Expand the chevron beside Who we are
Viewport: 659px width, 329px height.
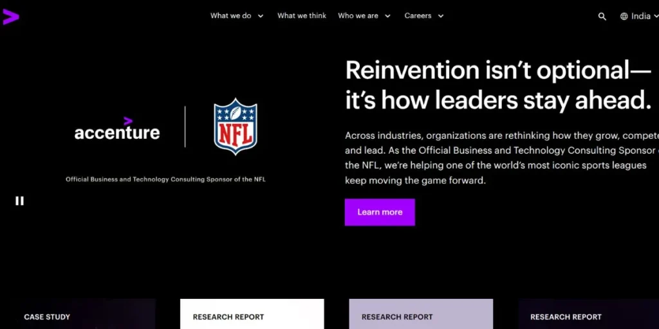[387, 17]
